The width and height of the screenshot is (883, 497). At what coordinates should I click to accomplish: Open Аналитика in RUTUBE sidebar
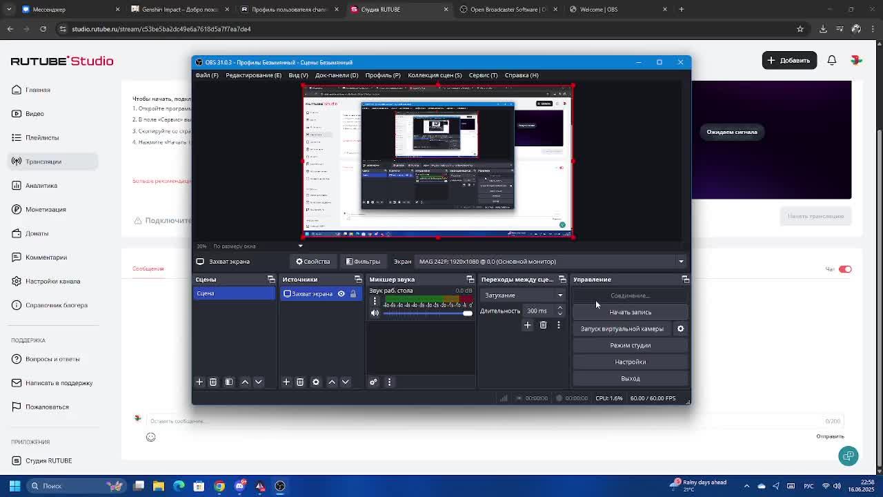pyautogui.click(x=41, y=185)
